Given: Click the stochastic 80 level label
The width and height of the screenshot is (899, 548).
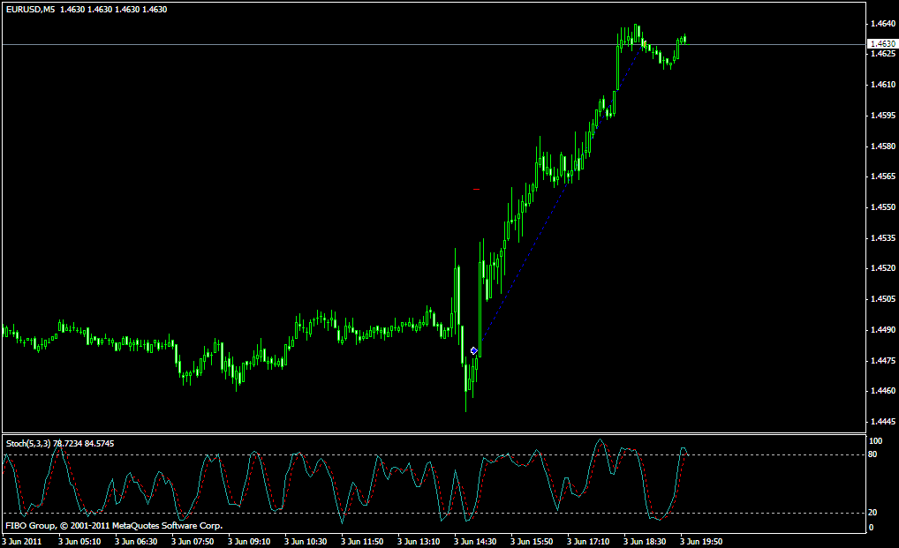Looking at the screenshot, I should click(874, 454).
